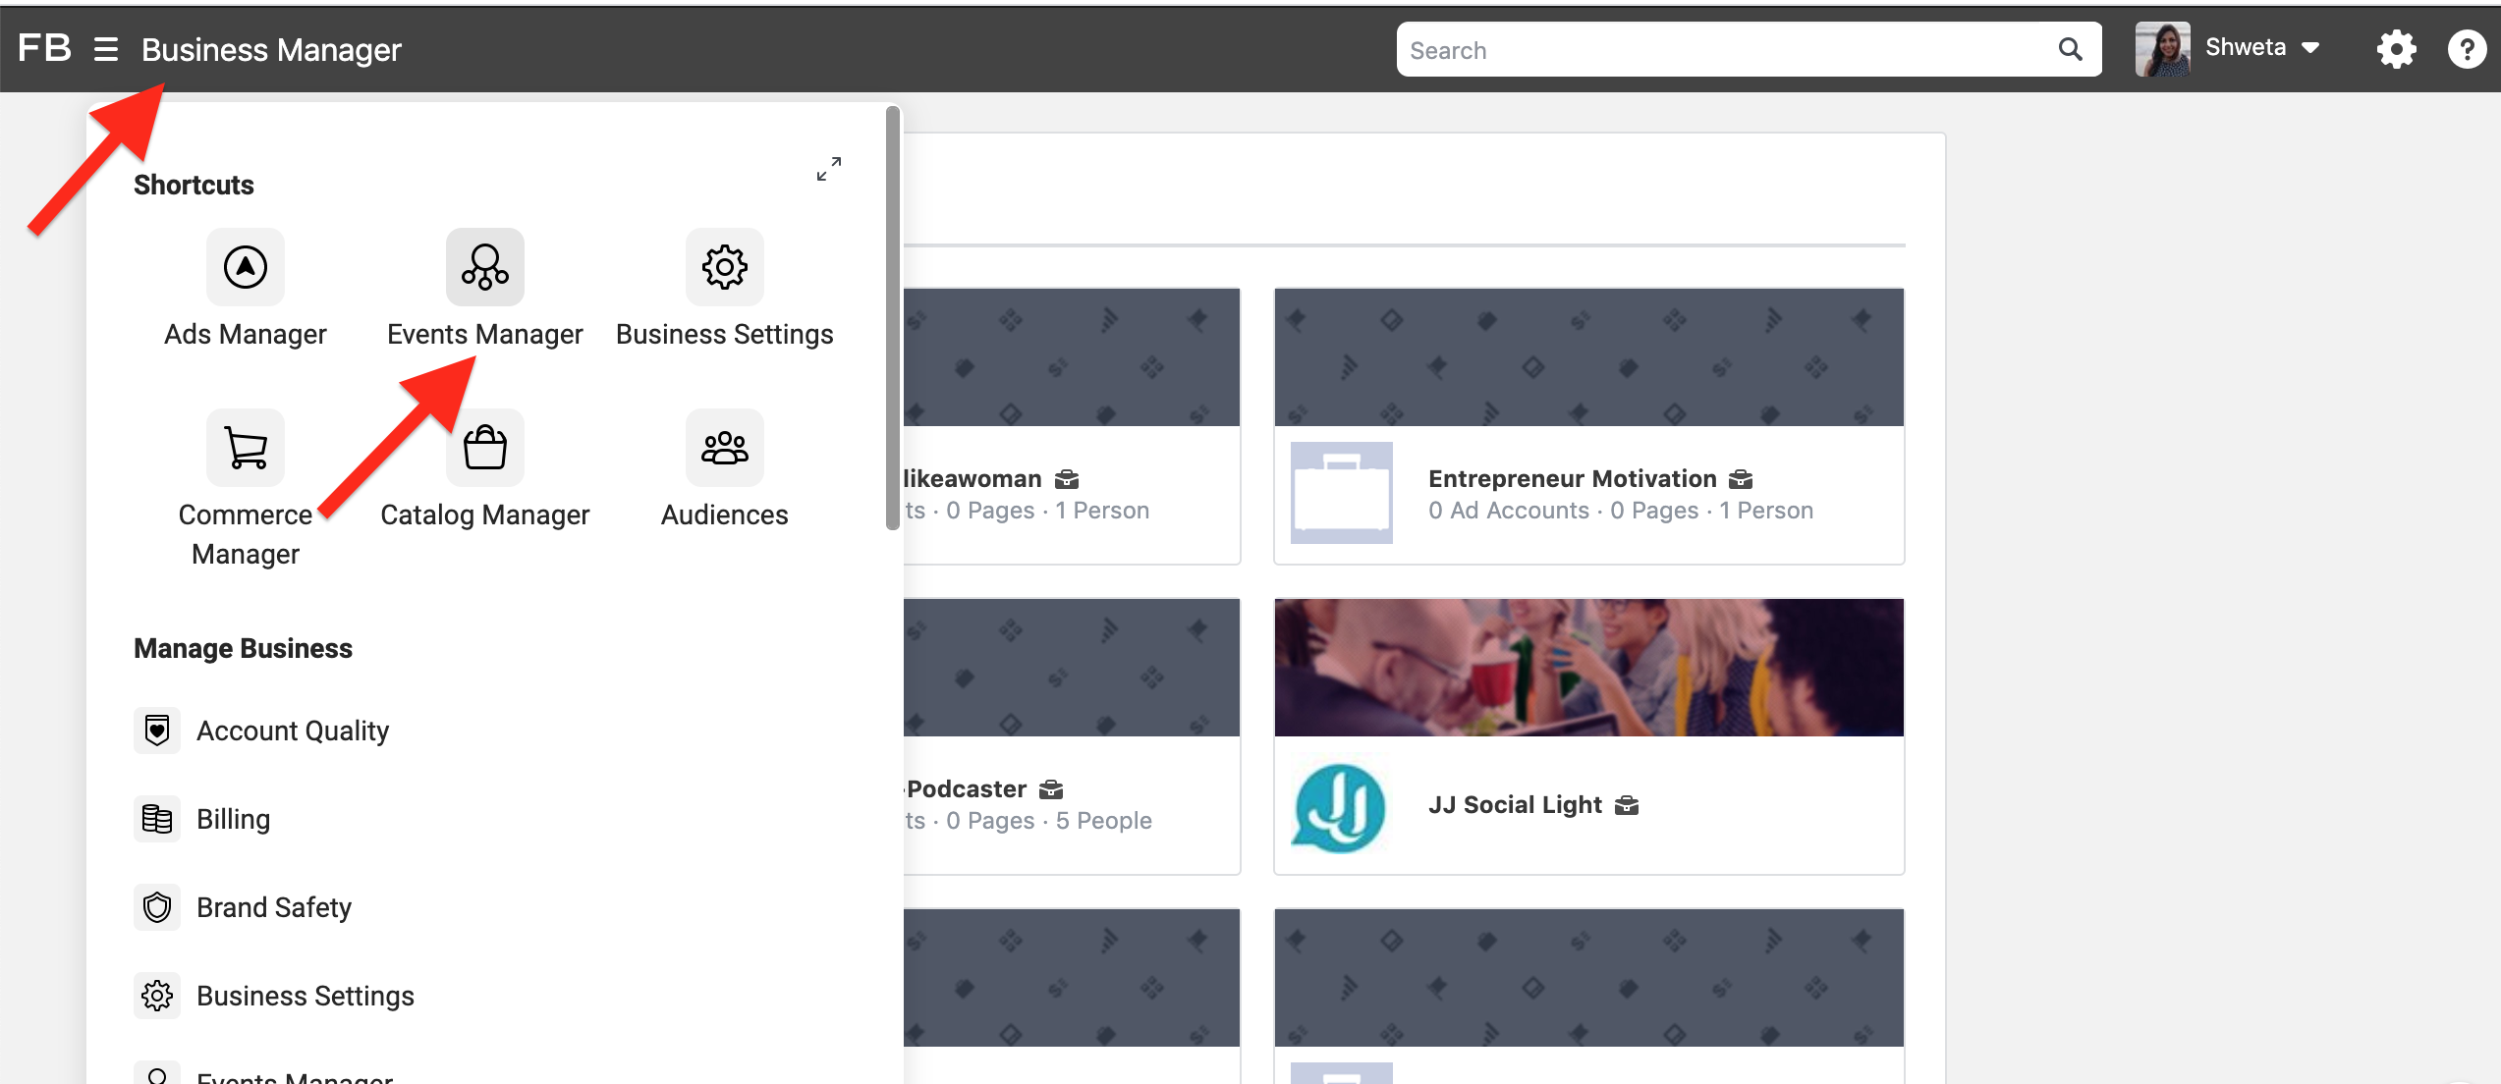
Task: Click the FB logo in the header
Action: coord(44,48)
